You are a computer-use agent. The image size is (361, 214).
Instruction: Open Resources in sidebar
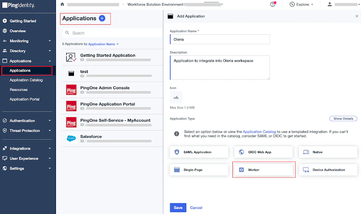19,90
